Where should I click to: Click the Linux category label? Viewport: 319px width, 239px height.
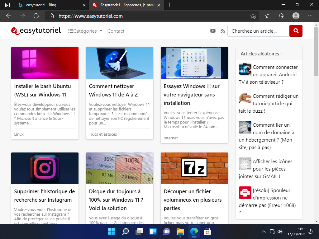[x=19, y=134]
